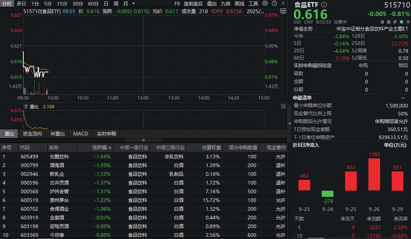This screenshot has height=239, width=411.
Task: Open the period dropdown arrow next to 月
Action: point(133,4)
